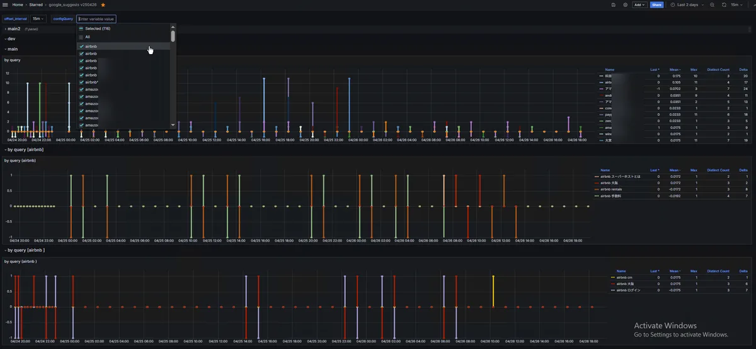Click the save dashboard icon
Viewport: 756px width, 349px height.
(x=614, y=4)
